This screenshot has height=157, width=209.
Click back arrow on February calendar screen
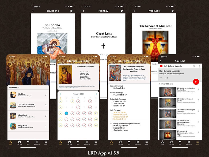58,61
